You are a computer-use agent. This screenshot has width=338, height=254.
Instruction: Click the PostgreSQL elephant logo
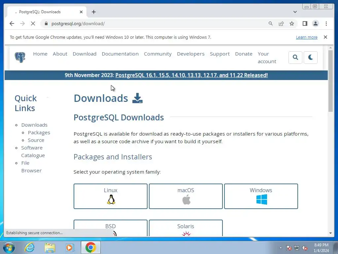[x=20, y=57]
